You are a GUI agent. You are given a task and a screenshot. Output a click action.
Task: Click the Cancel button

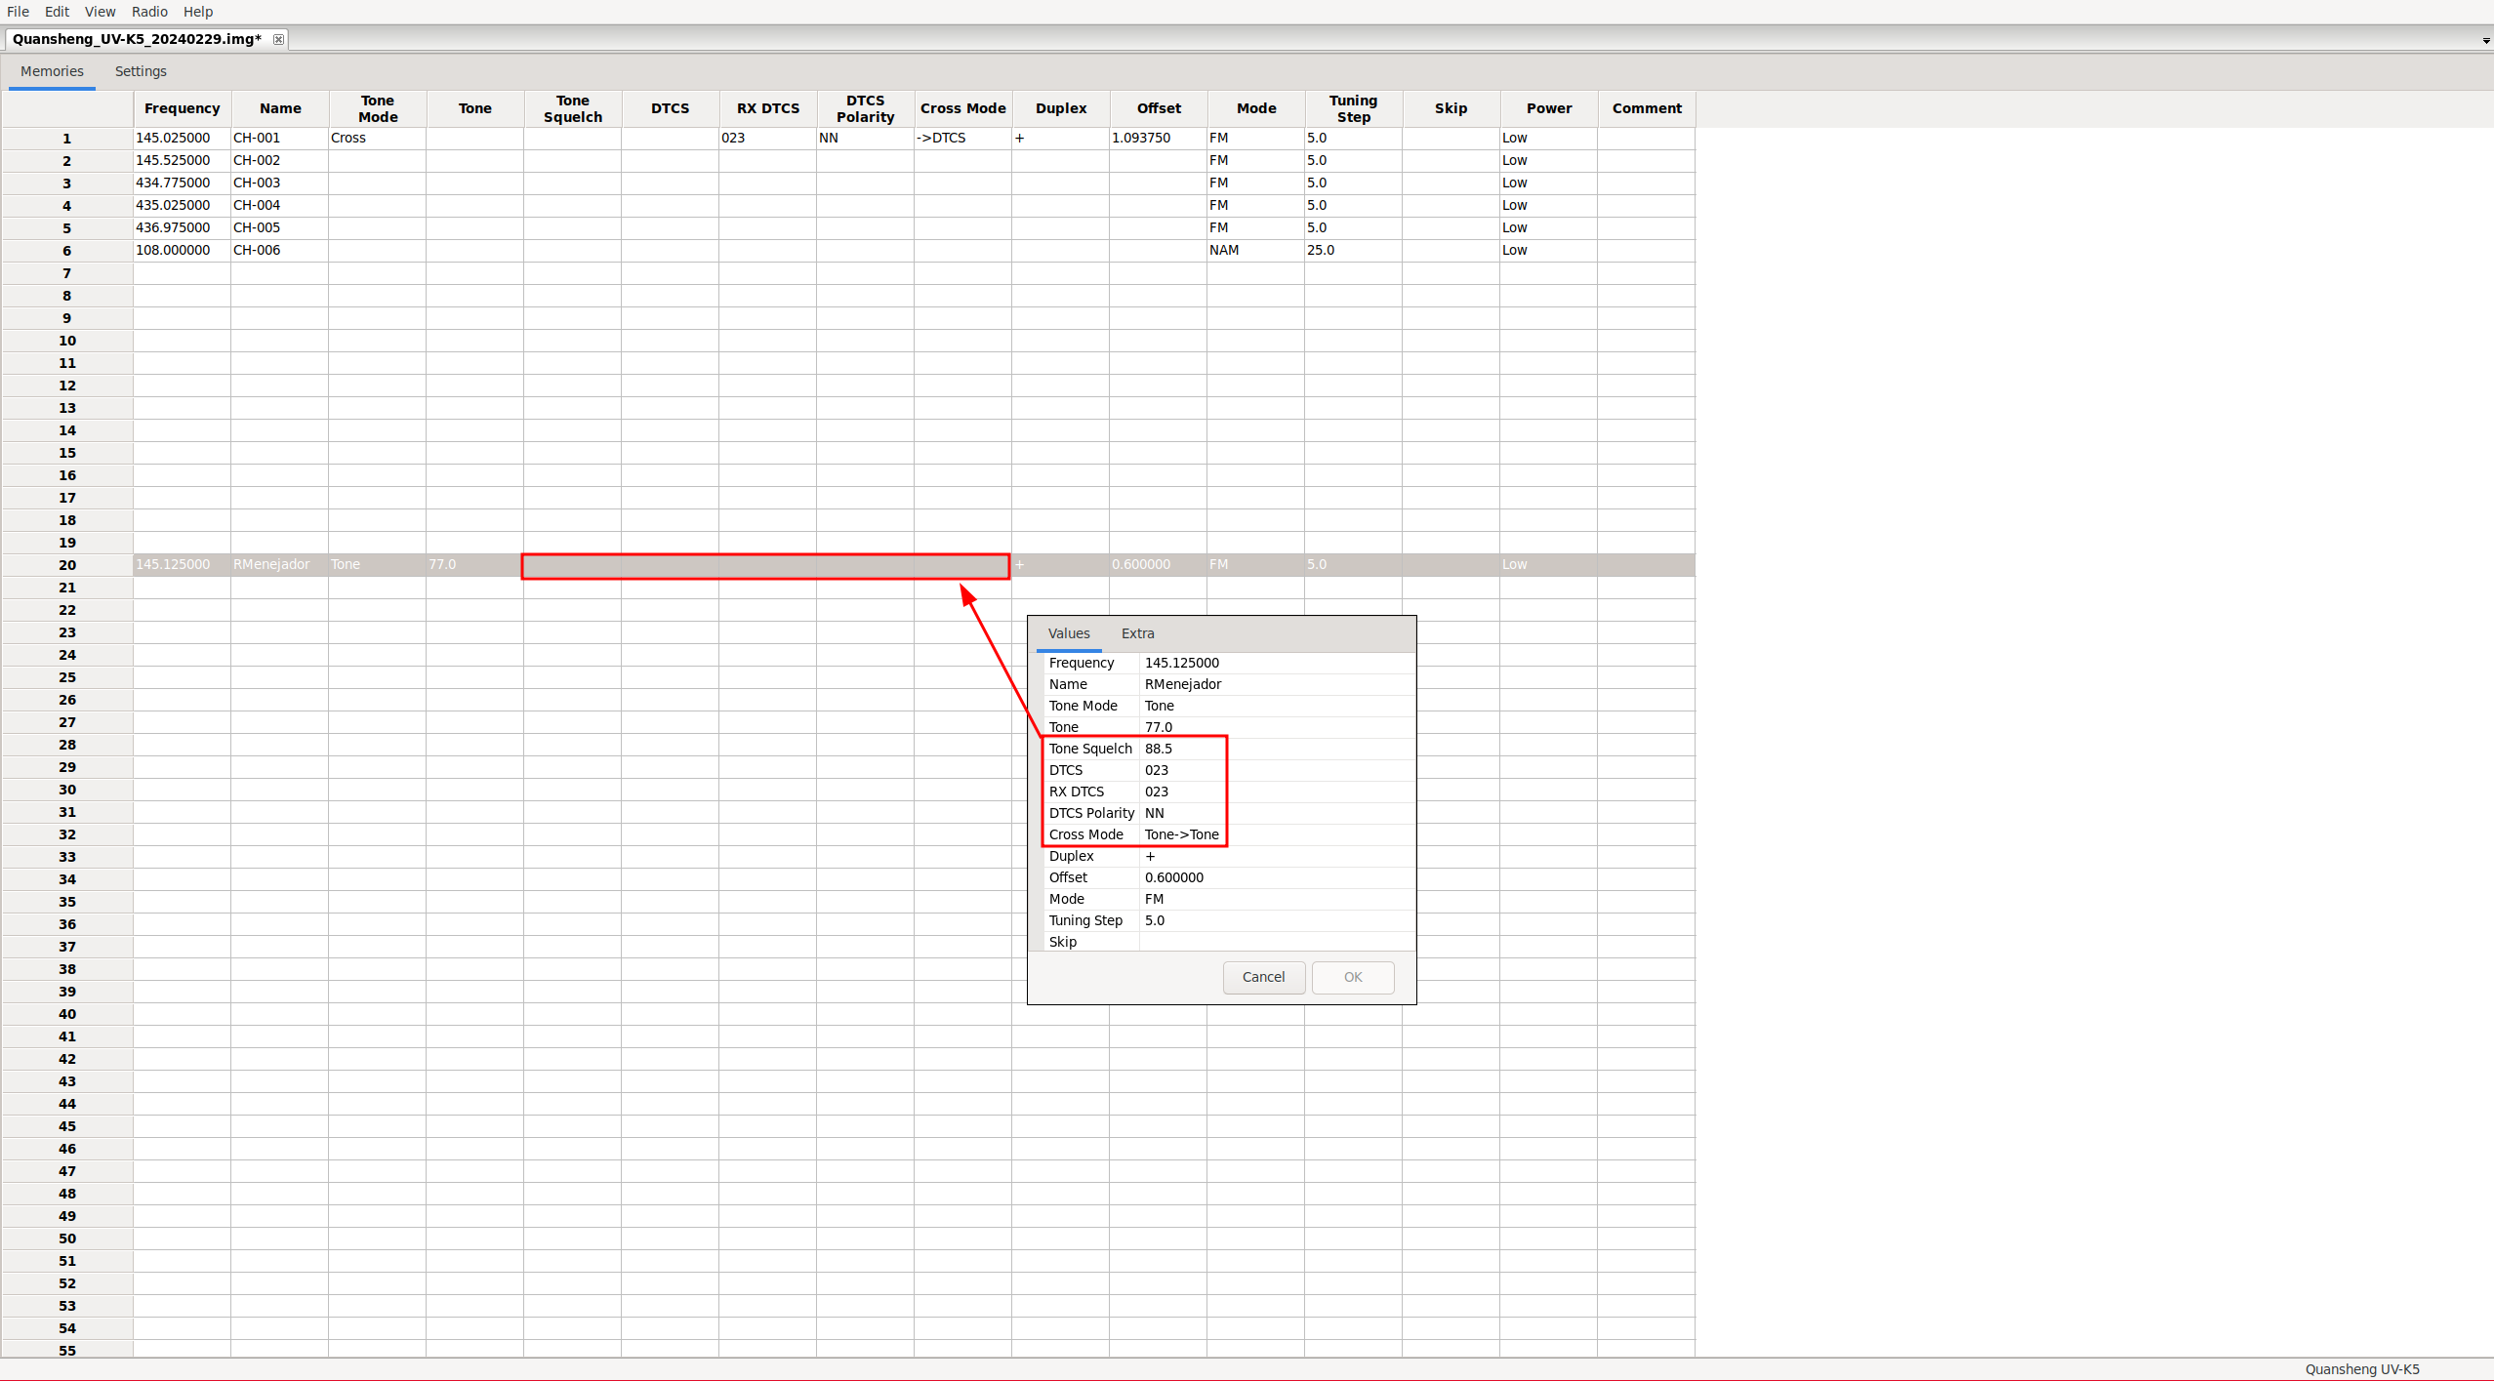(1263, 977)
